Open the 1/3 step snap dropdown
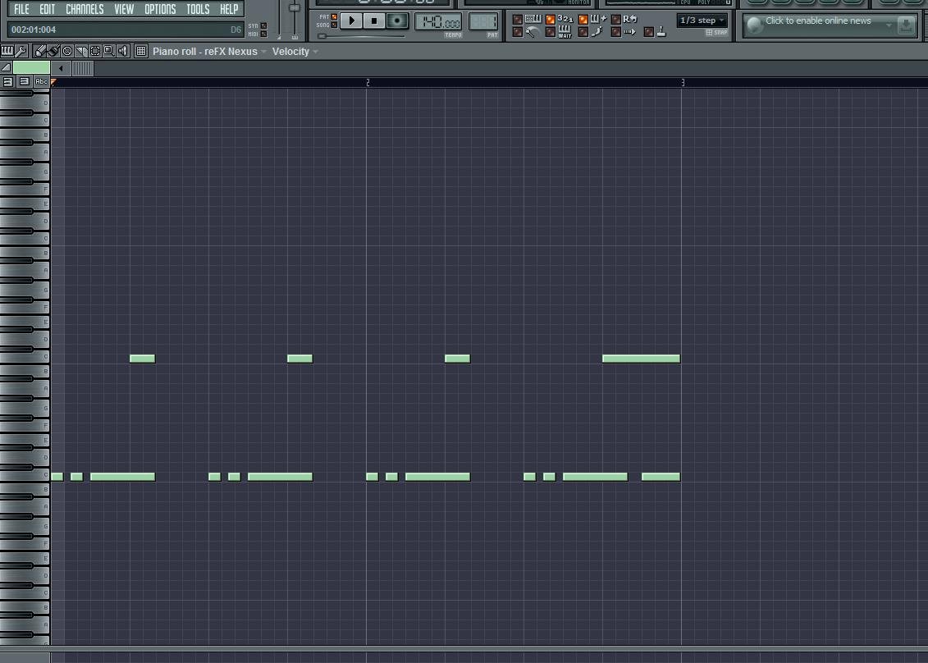Screen dimensions: 928x663 [702, 21]
